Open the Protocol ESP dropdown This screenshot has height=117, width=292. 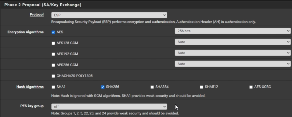pyautogui.click(x=109, y=15)
